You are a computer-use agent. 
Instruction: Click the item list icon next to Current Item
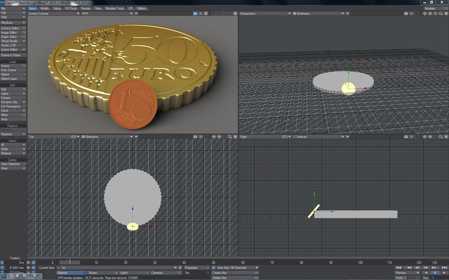(180, 267)
